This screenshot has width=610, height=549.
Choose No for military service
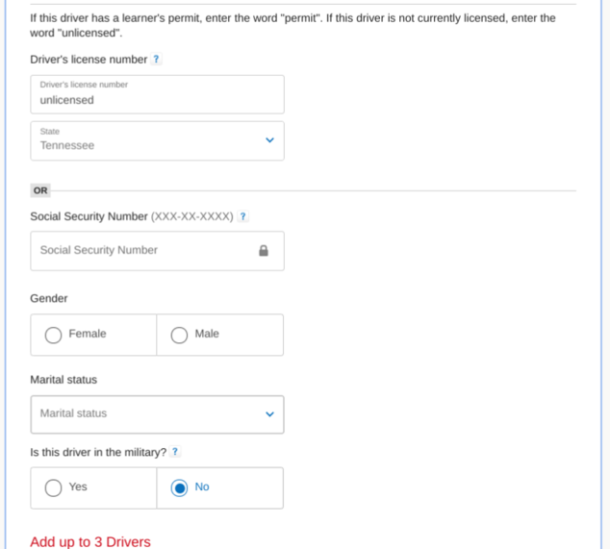pos(179,488)
